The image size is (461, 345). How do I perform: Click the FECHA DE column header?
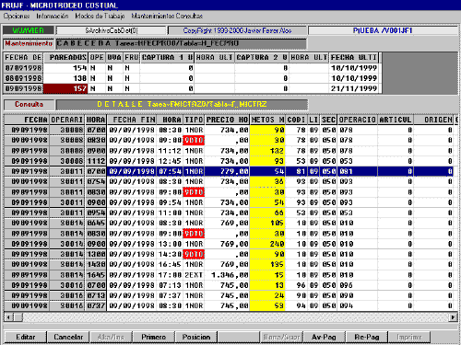coord(23,57)
